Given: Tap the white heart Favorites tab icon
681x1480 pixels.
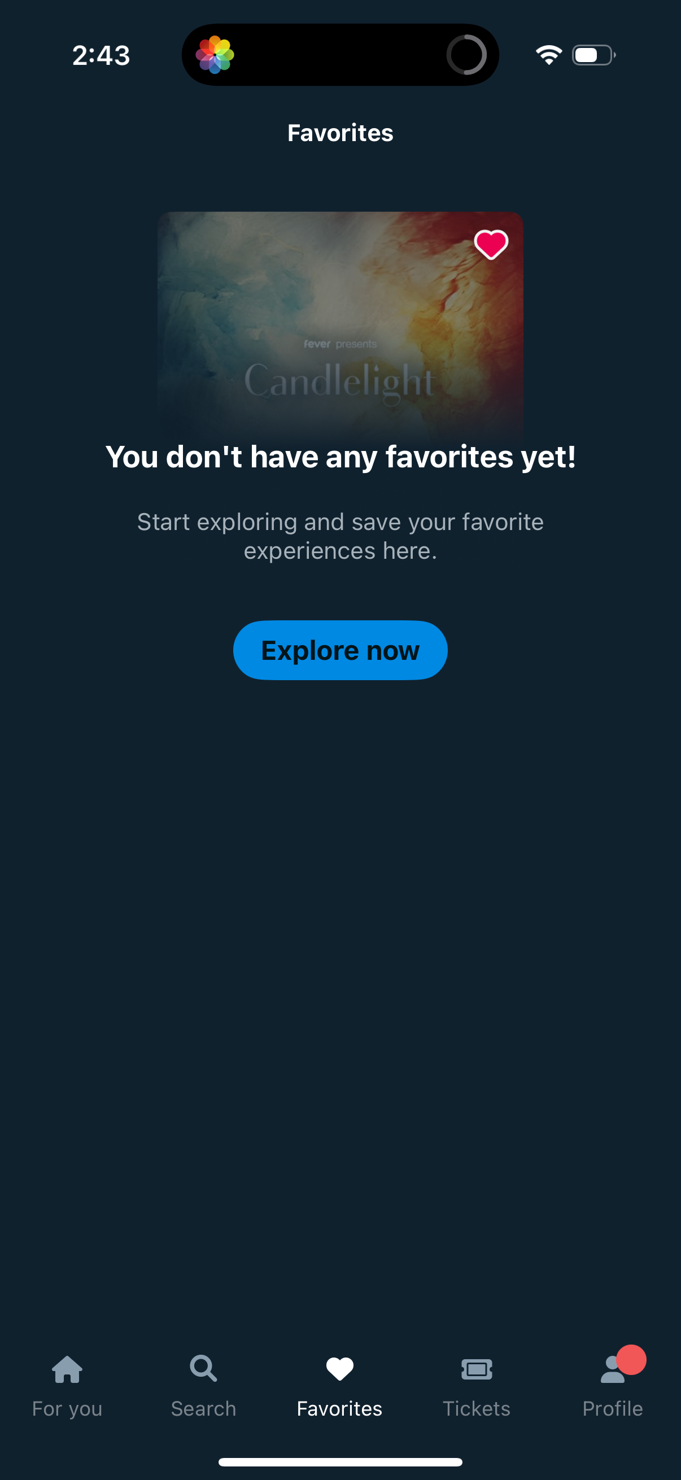Looking at the screenshot, I should [339, 1369].
